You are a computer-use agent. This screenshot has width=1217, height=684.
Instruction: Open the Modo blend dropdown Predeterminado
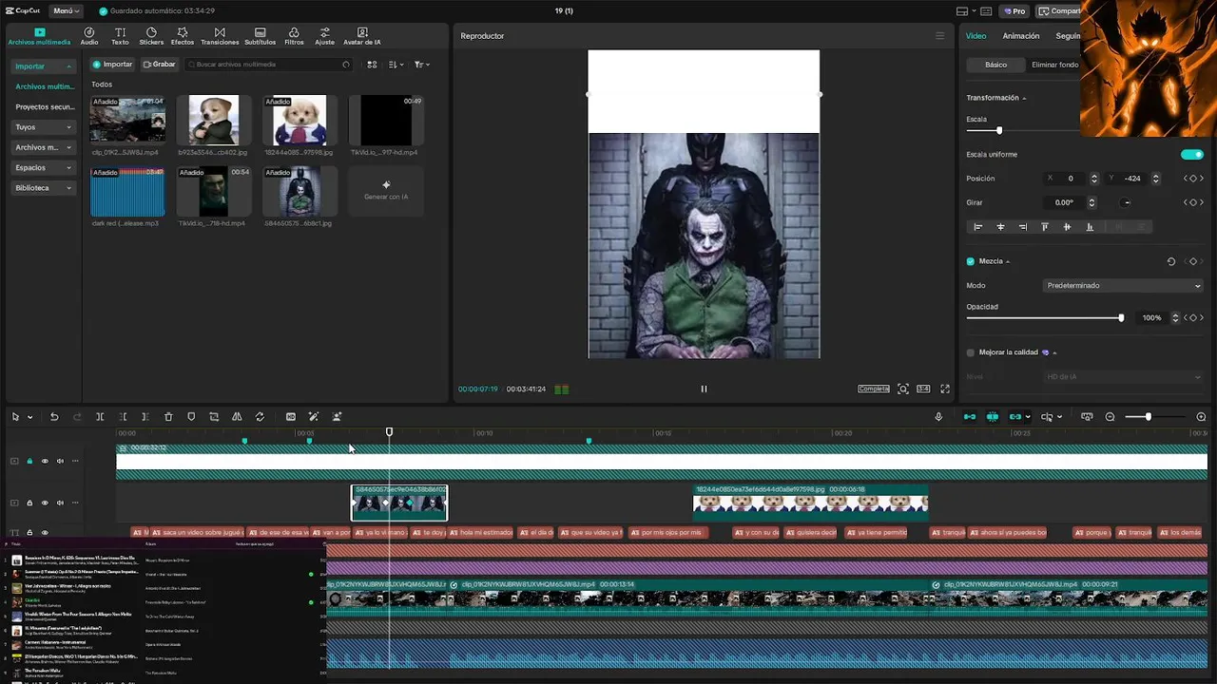1123,286
